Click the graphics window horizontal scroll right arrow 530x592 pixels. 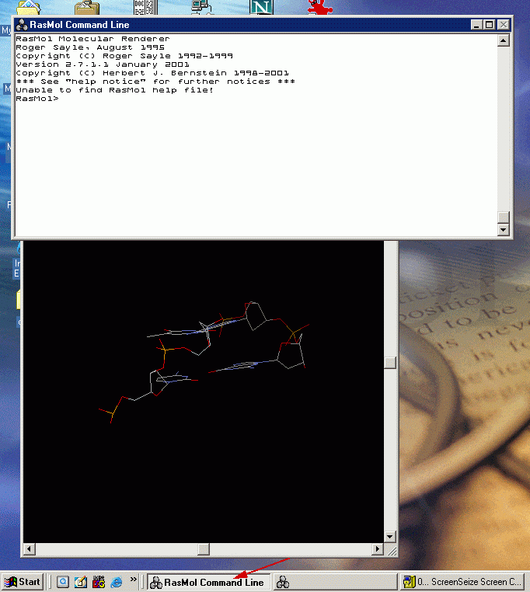pyautogui.click(x=377, y=549)
